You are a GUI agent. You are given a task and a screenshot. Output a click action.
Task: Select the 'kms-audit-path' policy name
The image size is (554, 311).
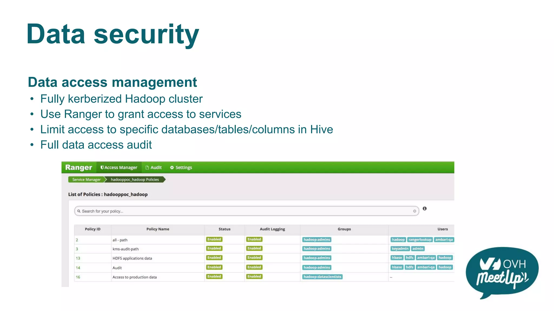point(126,249)
